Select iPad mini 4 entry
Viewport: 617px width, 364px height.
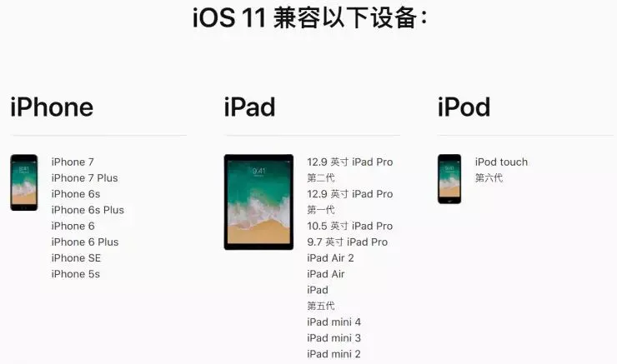click(334, 322)
